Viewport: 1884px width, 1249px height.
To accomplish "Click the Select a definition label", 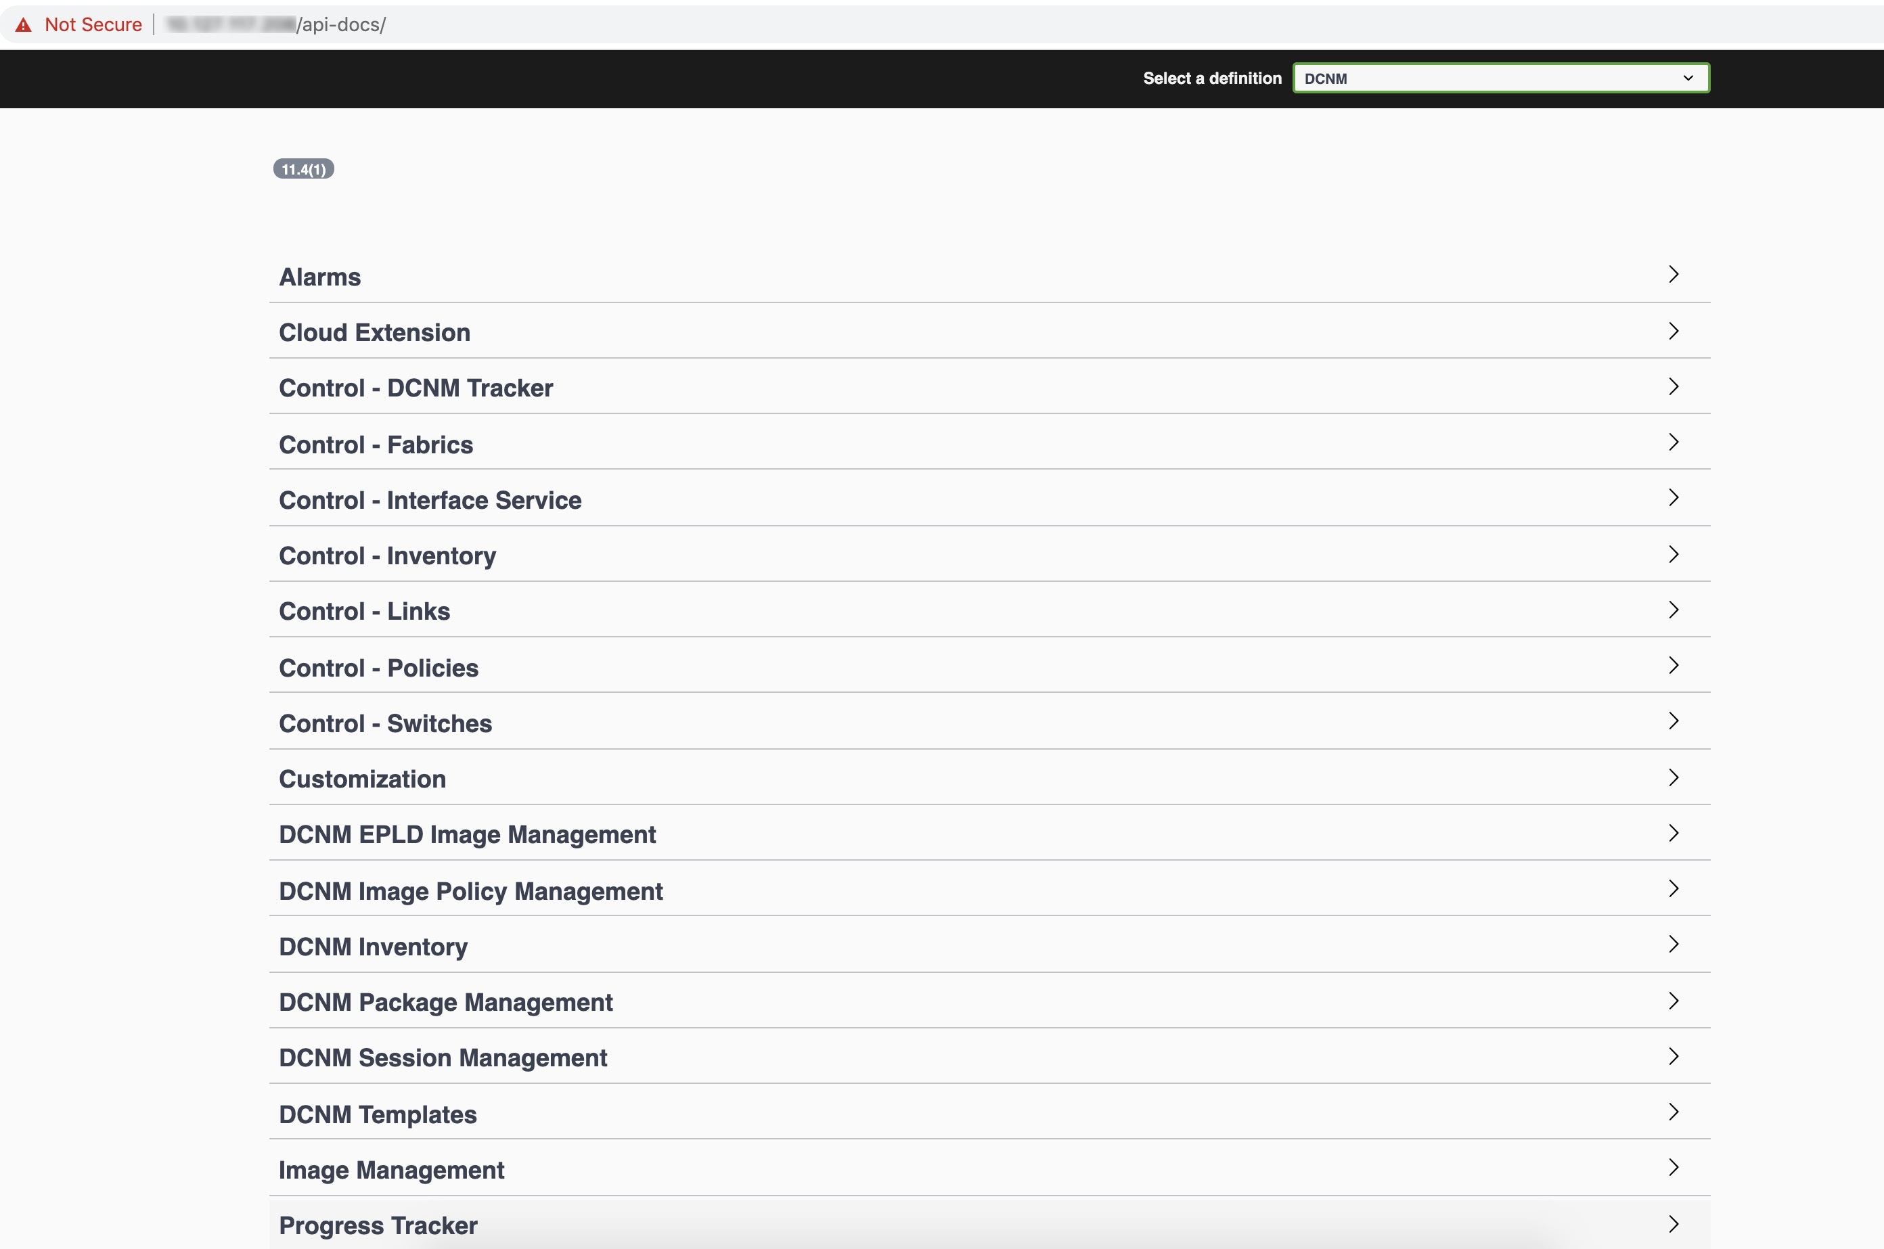I will coord(1213,78).
